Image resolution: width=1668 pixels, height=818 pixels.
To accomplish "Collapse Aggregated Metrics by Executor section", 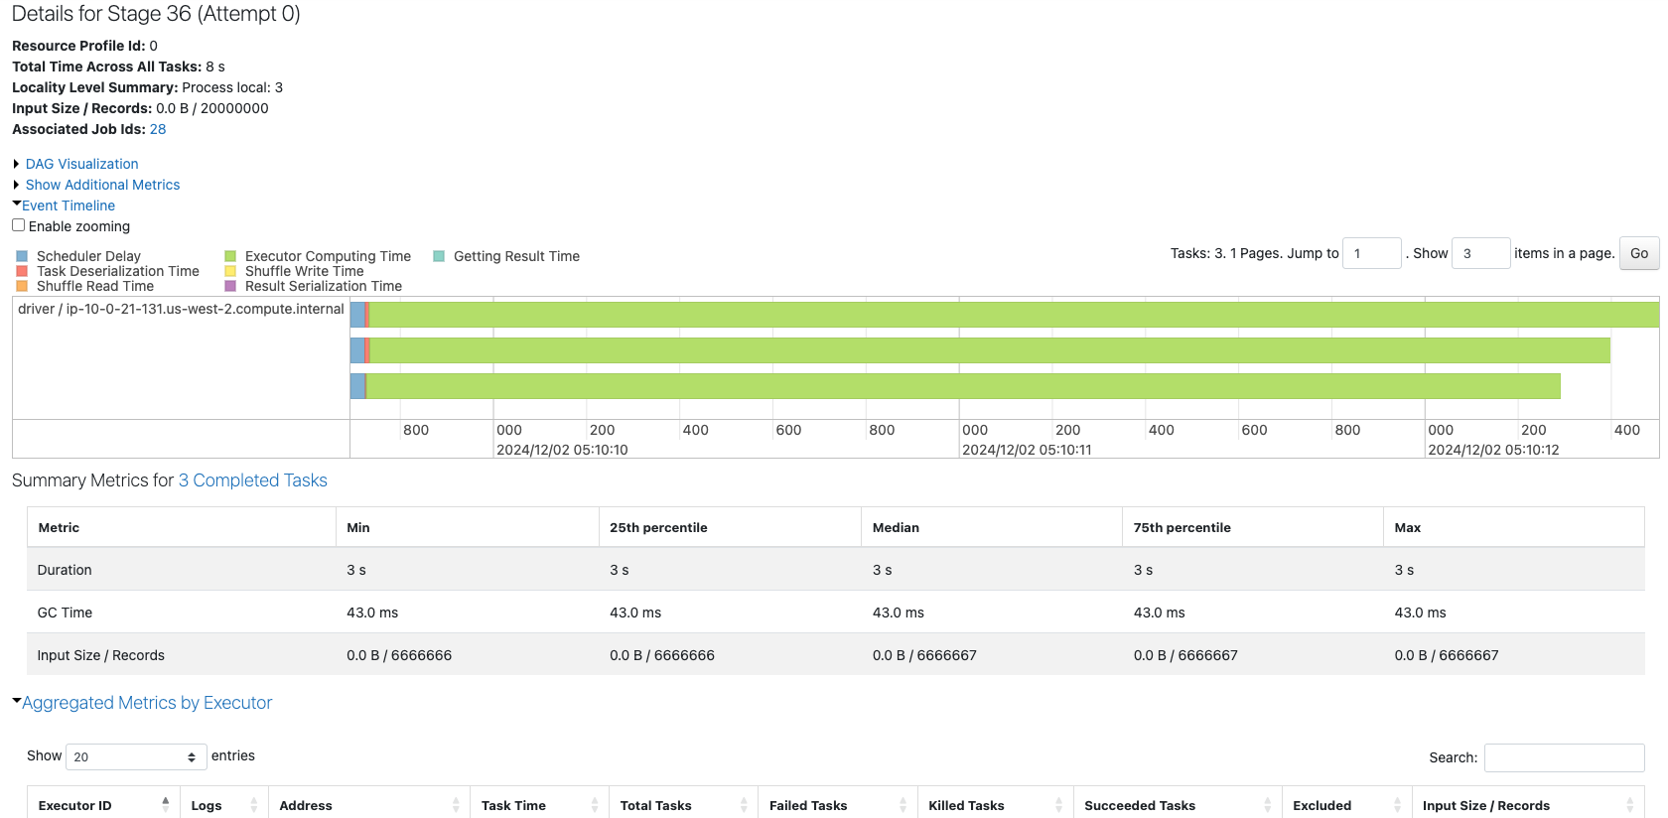I will [147, 703].
